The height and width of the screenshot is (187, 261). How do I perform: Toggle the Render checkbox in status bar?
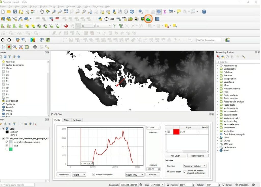click(x=224, y=185)
